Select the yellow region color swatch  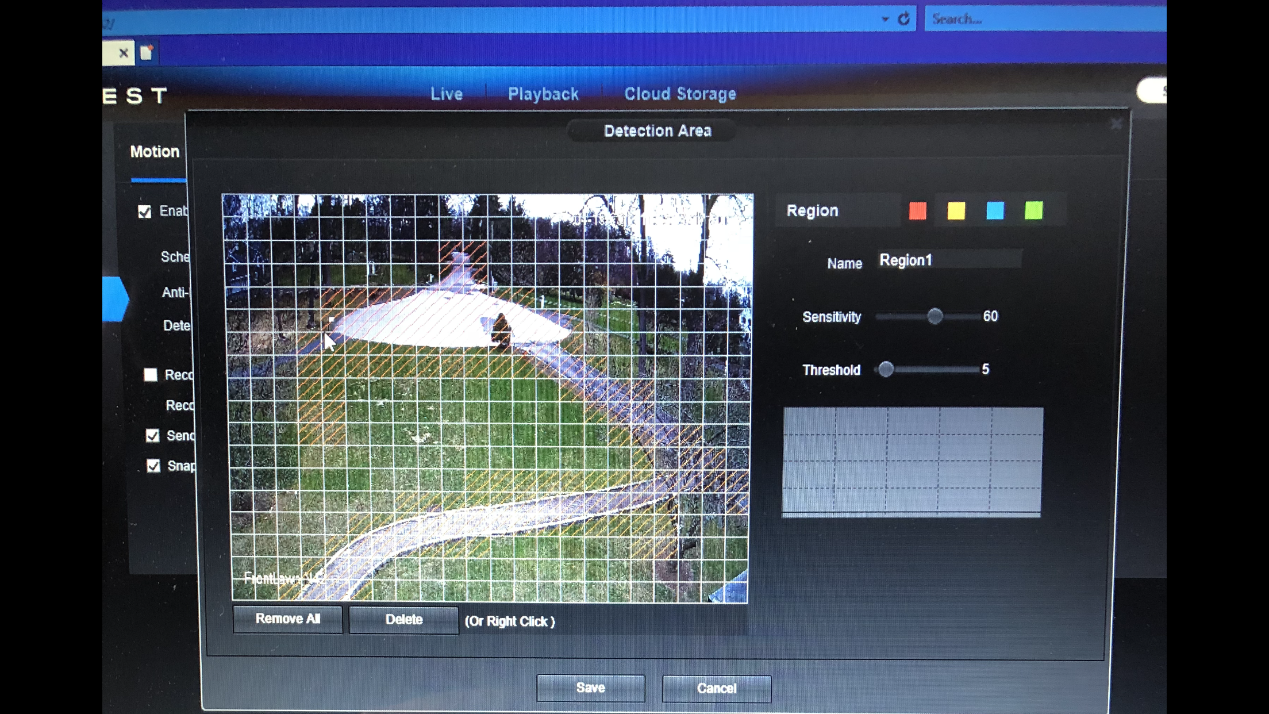[956, 211]
